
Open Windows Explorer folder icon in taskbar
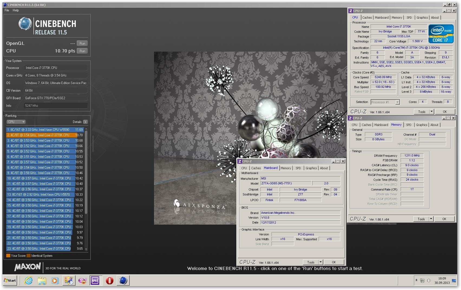point(42,281)
